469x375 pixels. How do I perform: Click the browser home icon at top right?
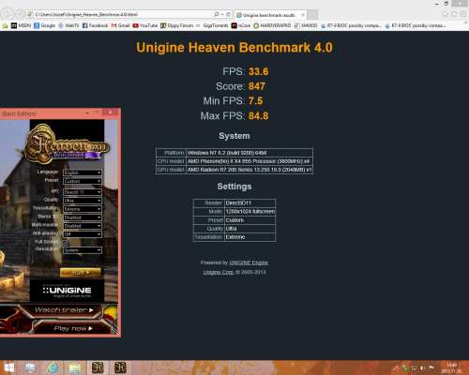[446, 14]
